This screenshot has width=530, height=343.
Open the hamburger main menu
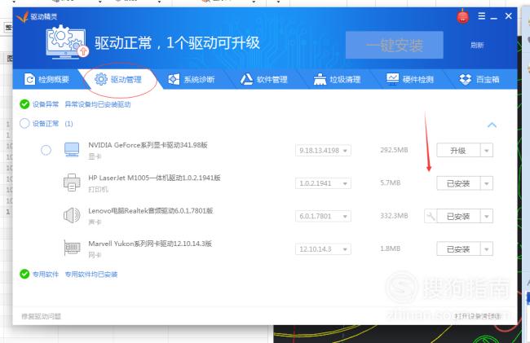(482, 15)
